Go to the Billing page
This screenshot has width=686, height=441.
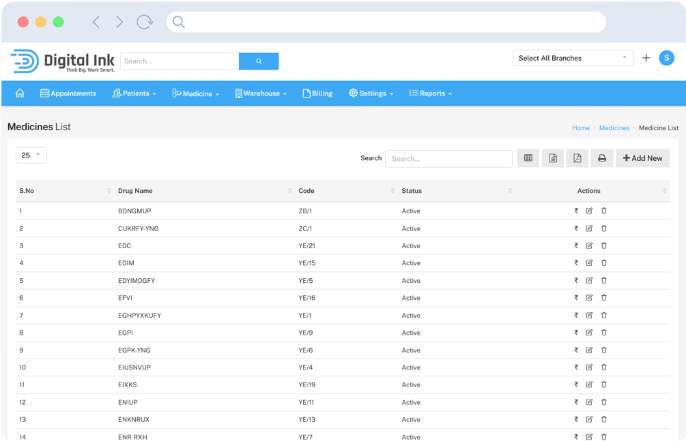317,93
